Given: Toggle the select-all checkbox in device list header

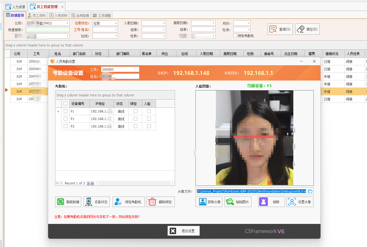Looking at the screenshot, I should 66,103.
